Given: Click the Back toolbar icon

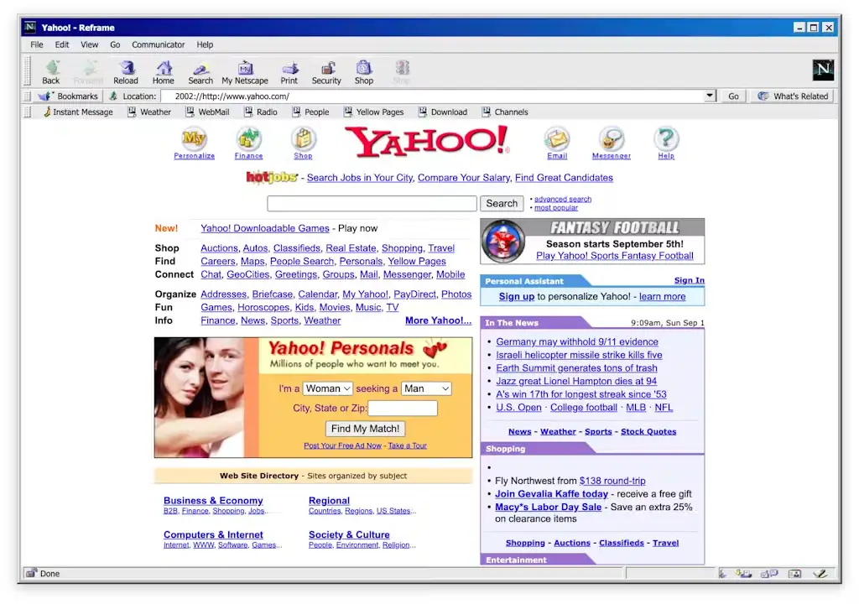Looking at the screenshot, I should (x=51, y=72).
